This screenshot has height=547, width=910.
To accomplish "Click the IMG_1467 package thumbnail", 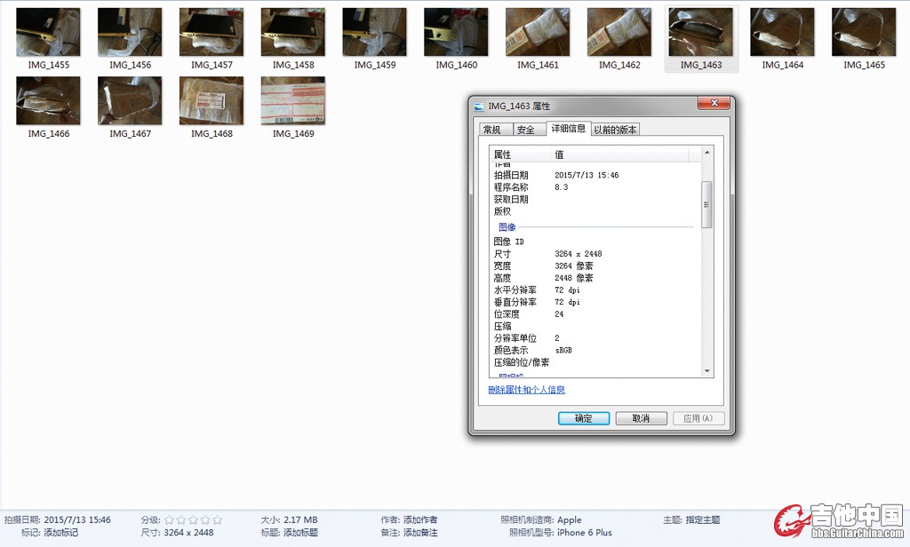I will [130, 100].
